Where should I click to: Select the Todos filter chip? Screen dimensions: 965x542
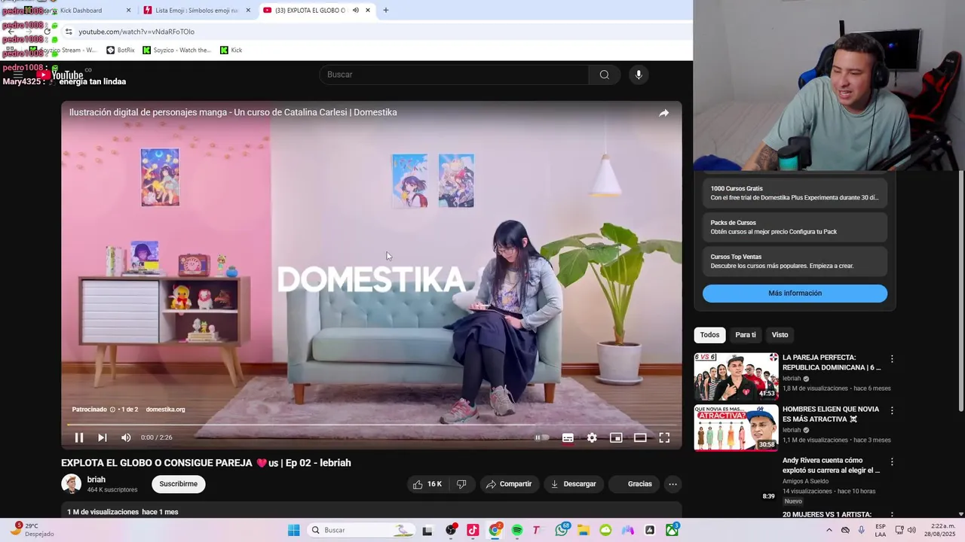pos(709,335)
